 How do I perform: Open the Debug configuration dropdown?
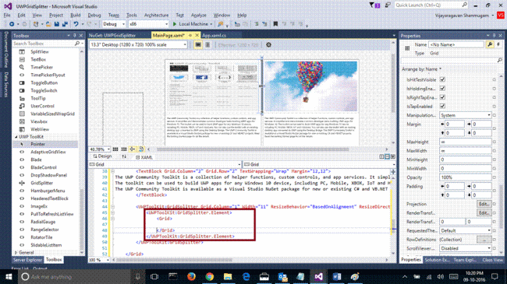click(x=114, y=24)
